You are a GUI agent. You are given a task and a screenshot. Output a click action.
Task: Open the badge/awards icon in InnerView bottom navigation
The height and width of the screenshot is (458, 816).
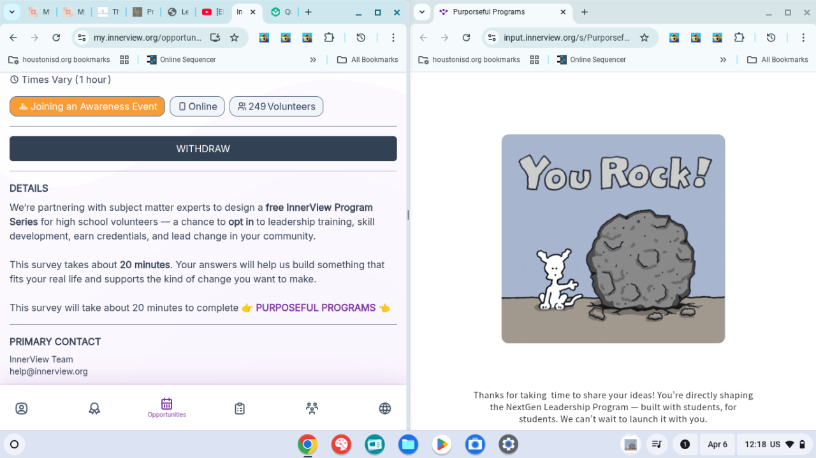94,408
